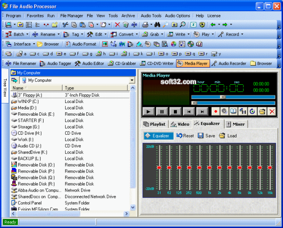Viewport: 283px width, 228px height.
Task: Click the binoculars Find icon
Action: tap(157, 25)
